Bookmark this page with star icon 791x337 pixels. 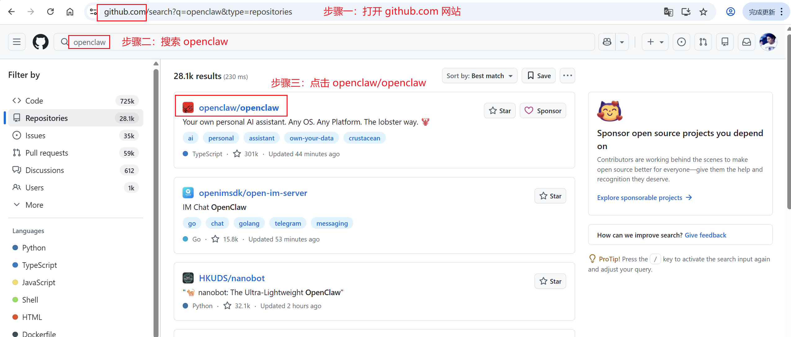coord(703,12)
